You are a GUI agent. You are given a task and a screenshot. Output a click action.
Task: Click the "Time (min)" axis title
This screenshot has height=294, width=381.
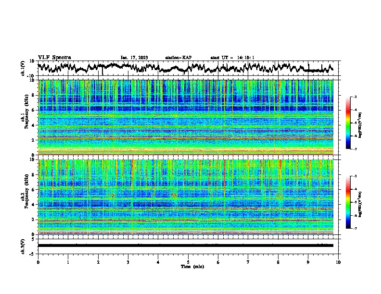pyautogui.click(x=192, y=267)
